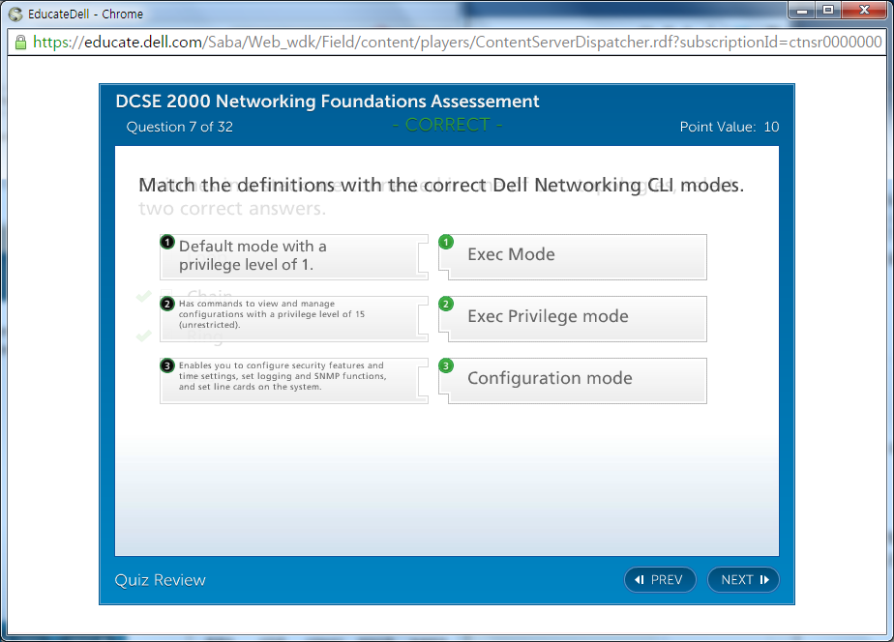The width and height of the screenshot is (894, 642).
Task: Click green number 1 badge beside Exec Mode
Action: [x=446, y=242]
